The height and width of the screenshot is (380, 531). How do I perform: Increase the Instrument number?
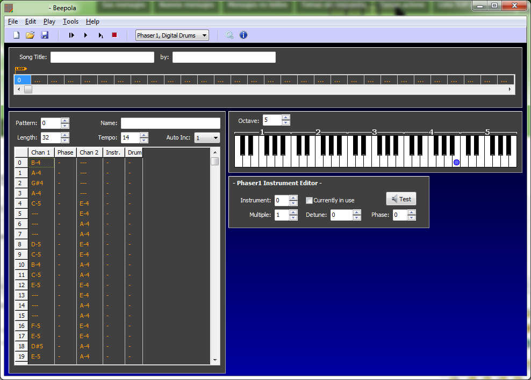293,198
